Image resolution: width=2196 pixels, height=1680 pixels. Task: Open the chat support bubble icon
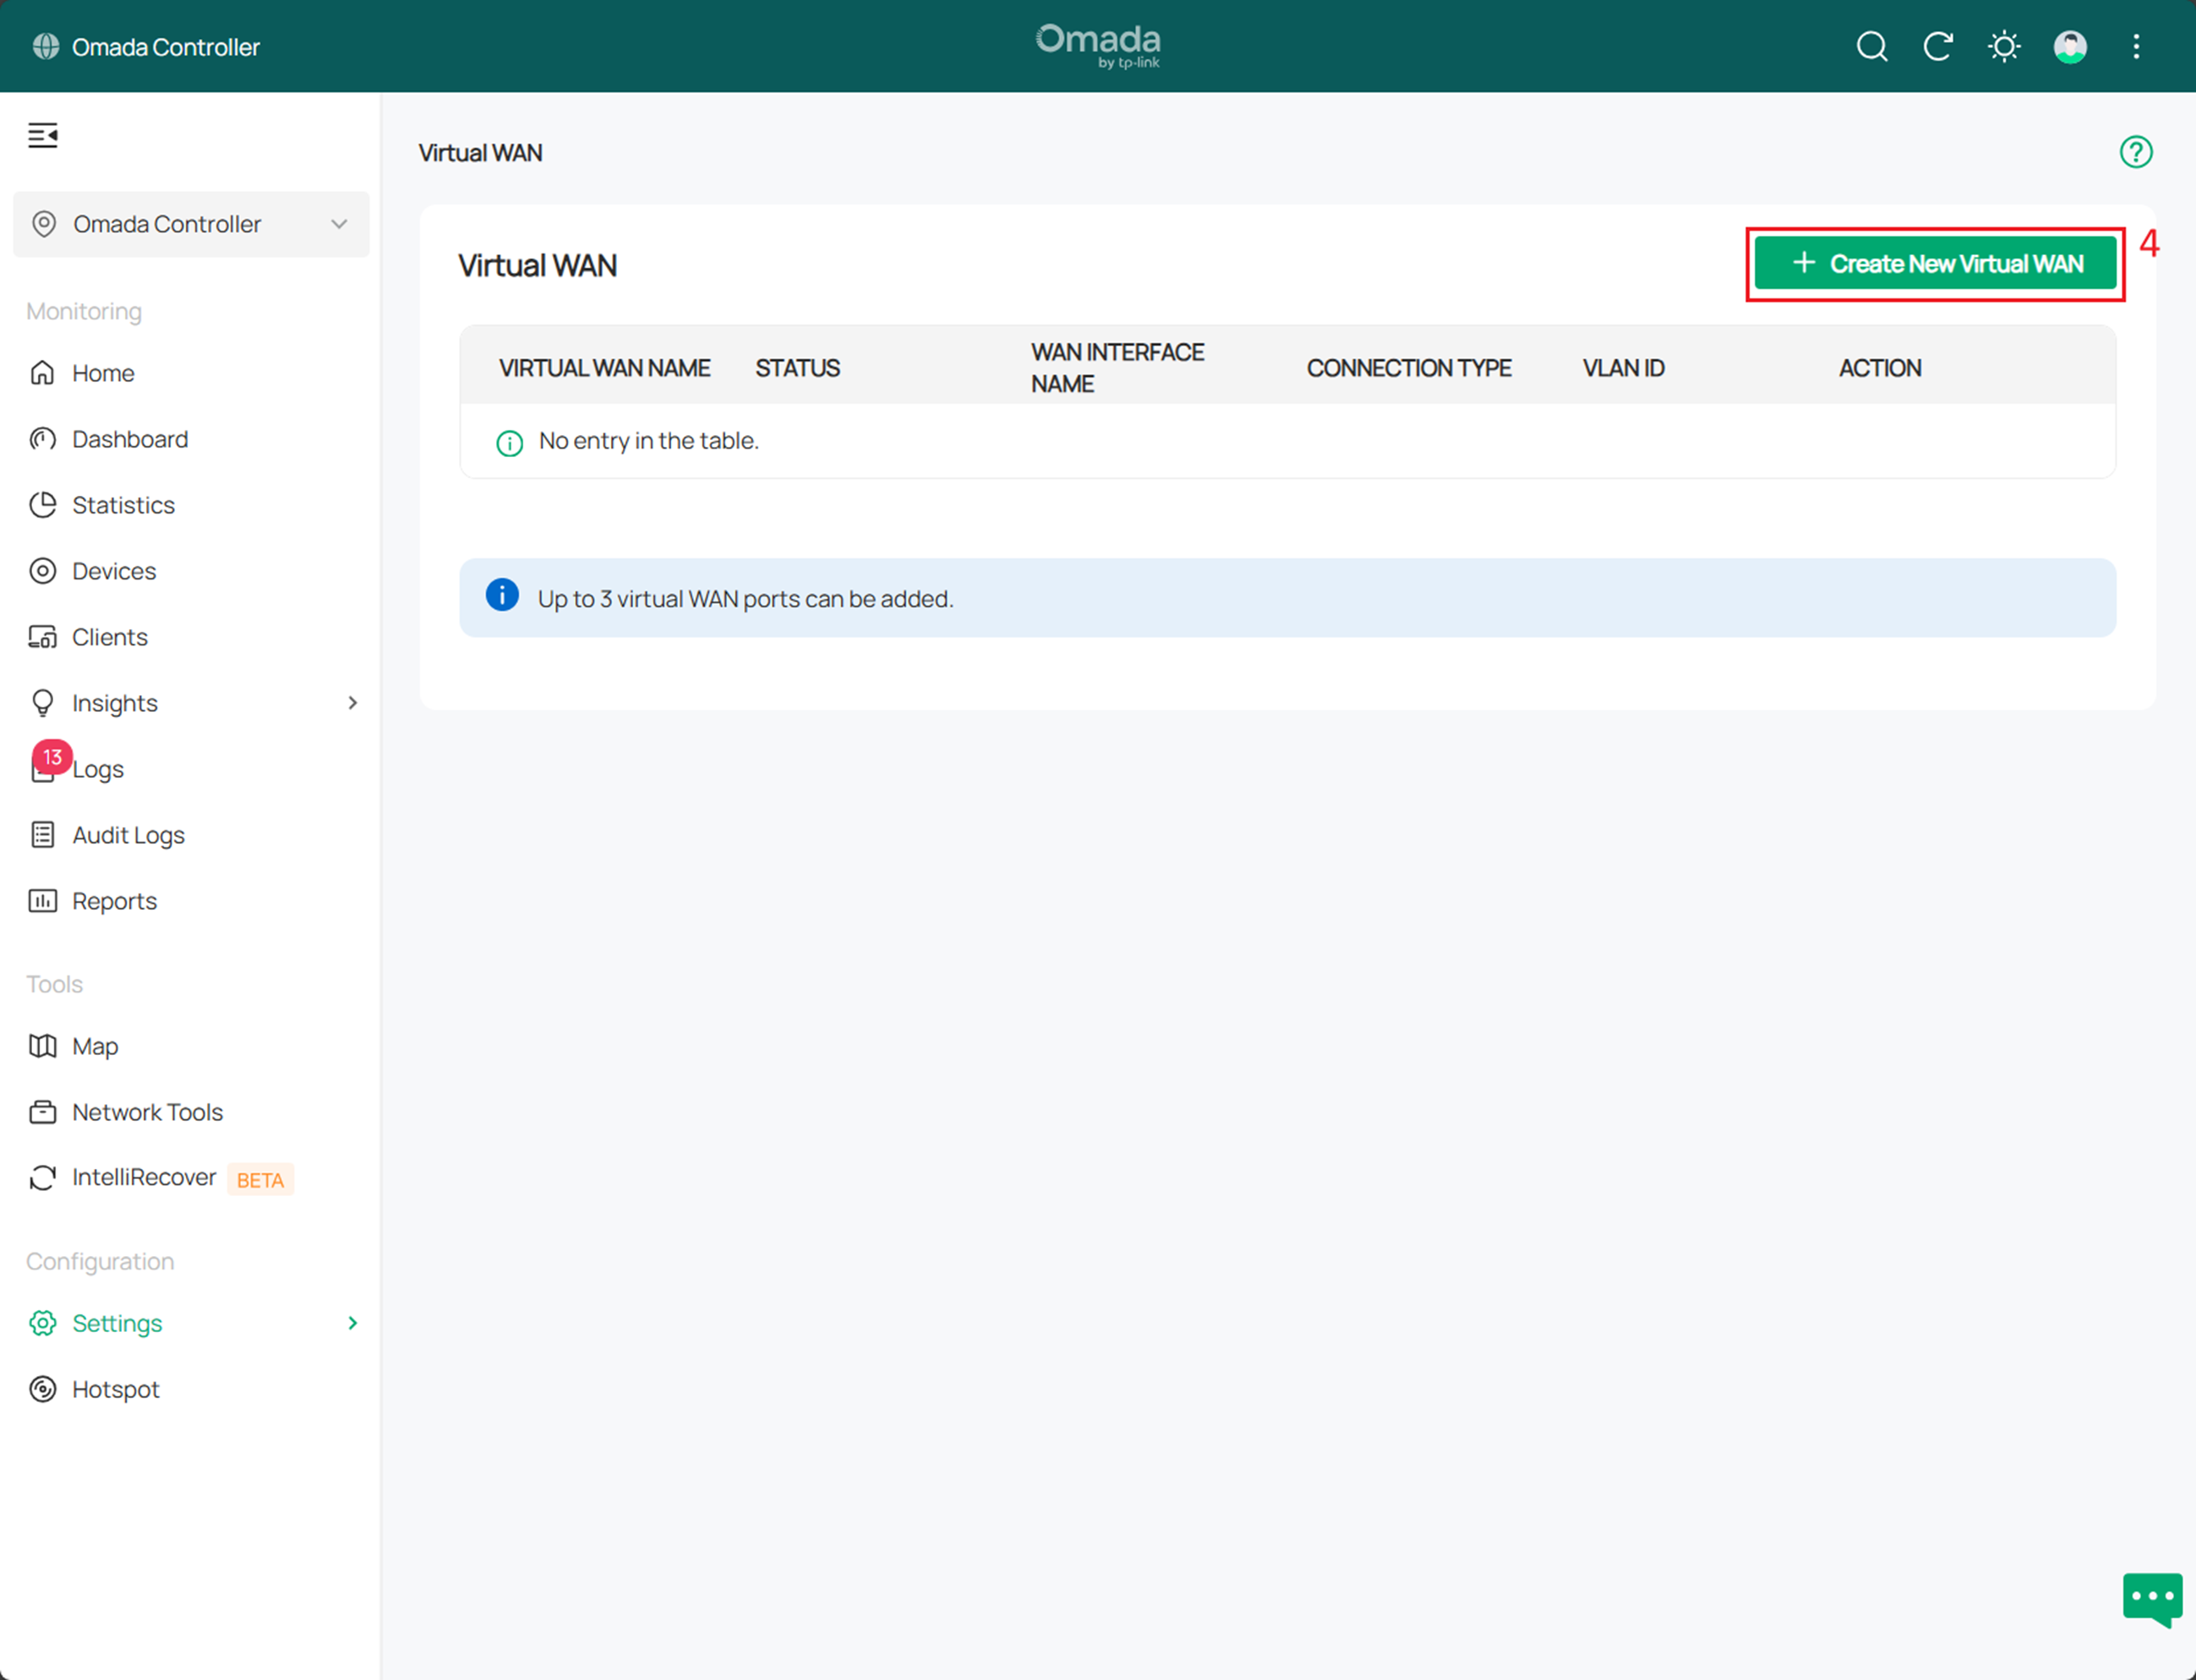click(2152, 1600)
